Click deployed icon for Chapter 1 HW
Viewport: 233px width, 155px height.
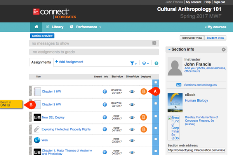pos(143,92)
